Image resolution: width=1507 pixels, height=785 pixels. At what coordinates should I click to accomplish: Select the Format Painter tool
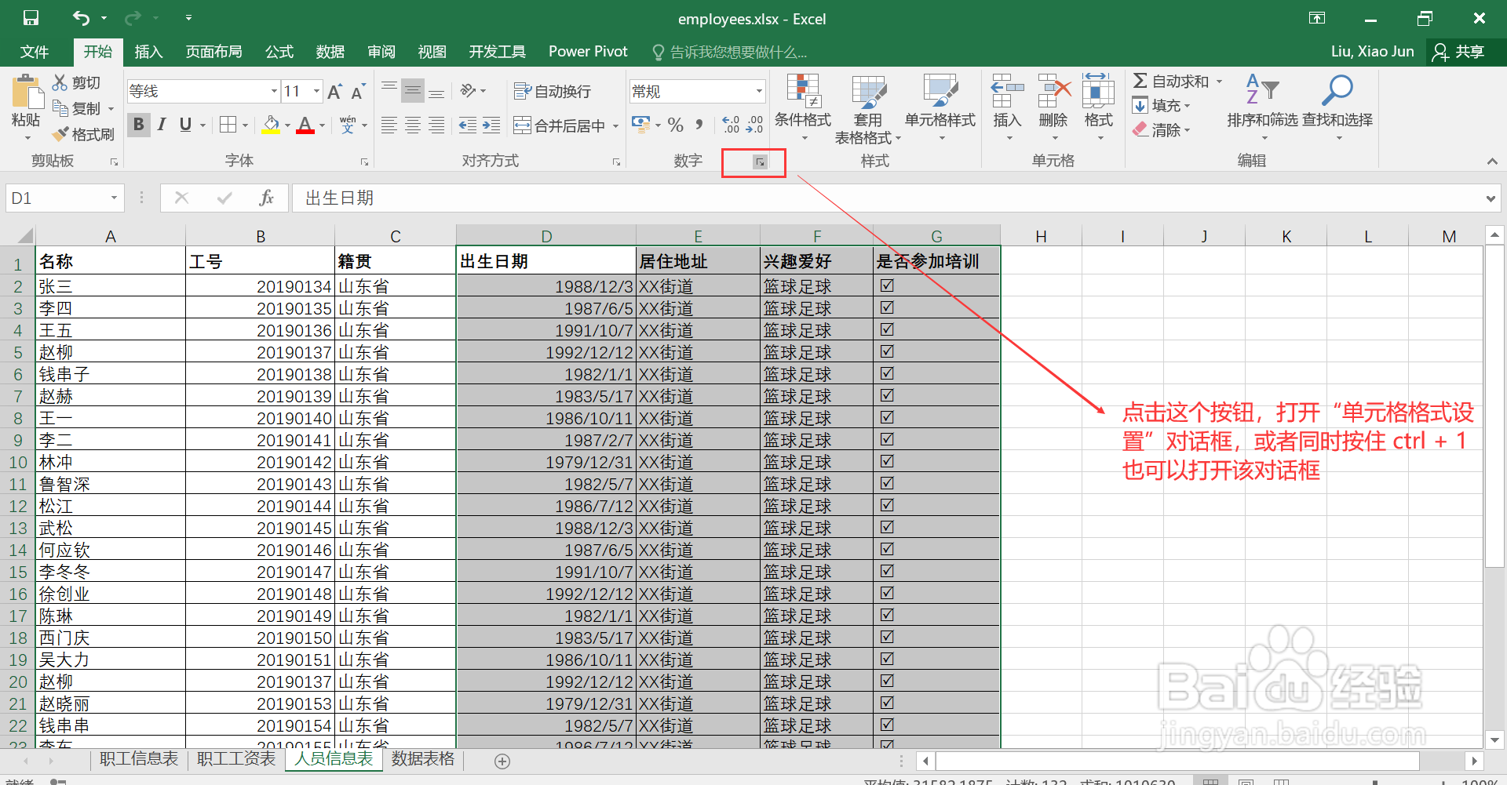(84, 133)
